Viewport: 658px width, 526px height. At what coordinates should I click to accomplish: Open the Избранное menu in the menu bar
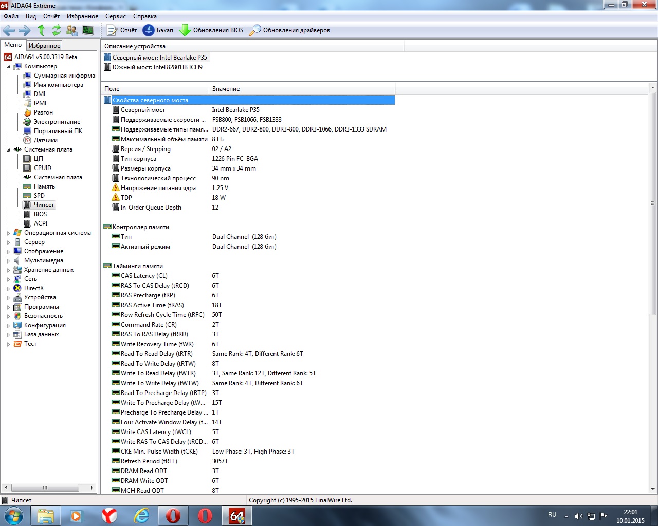(82, 16)
